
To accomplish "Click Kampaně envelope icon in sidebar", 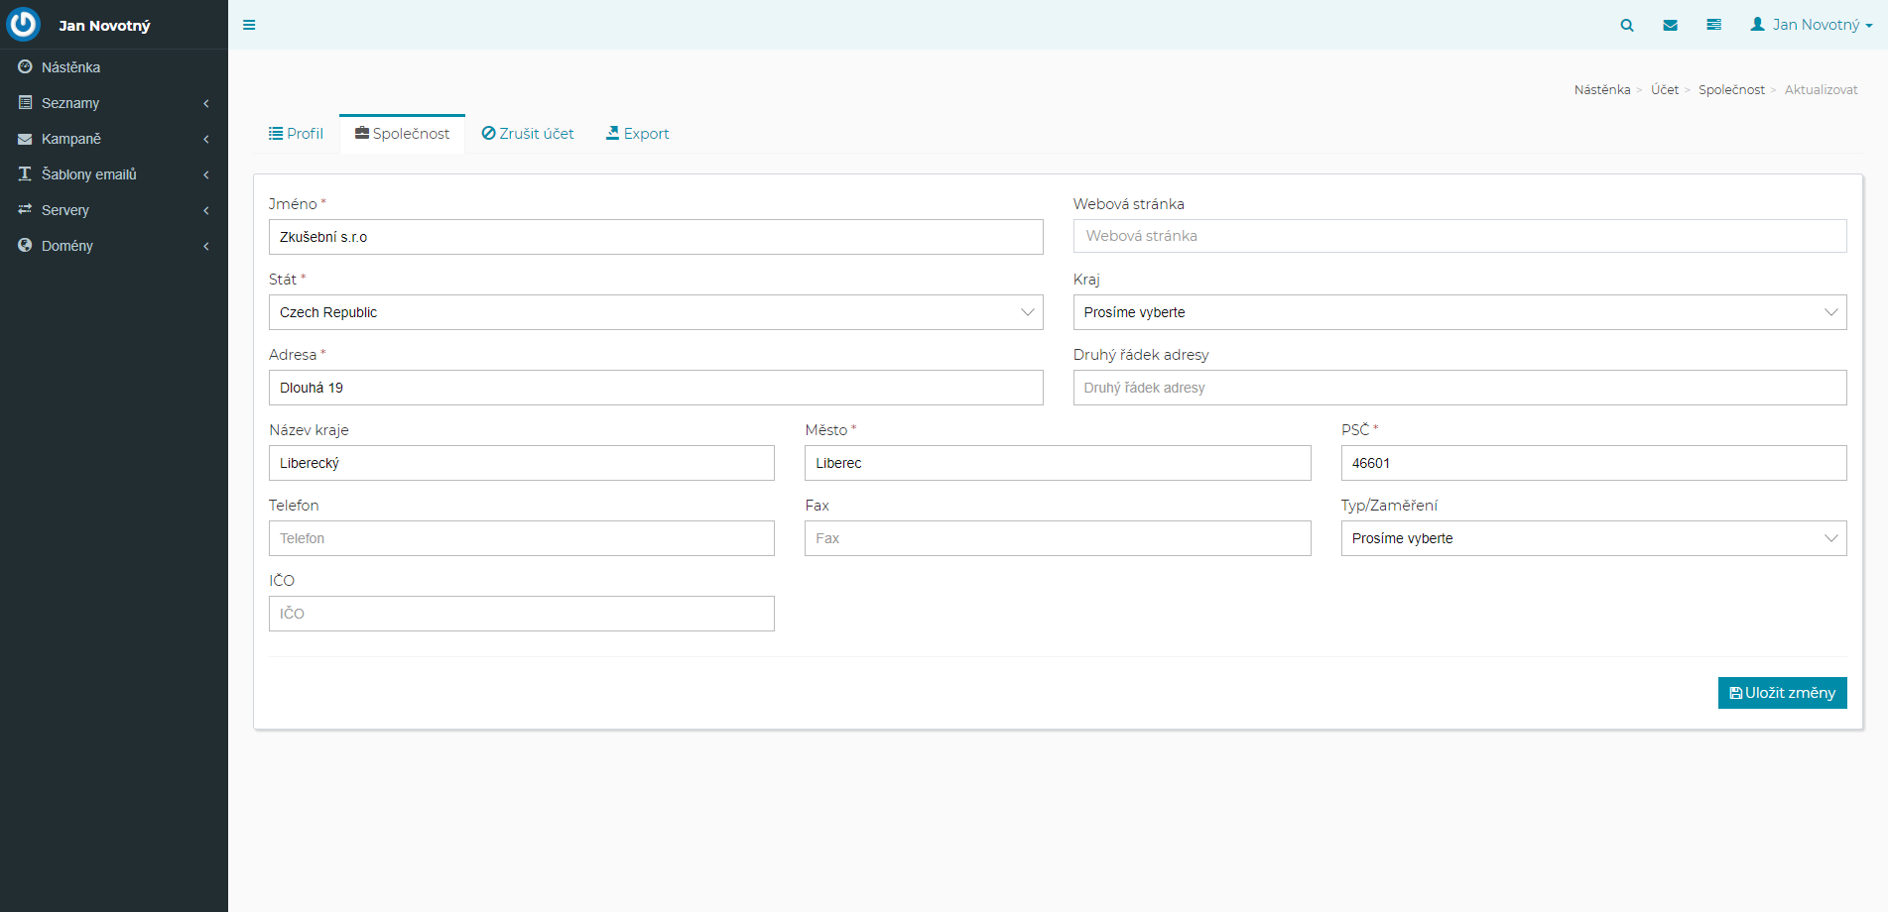I will 25,139.
